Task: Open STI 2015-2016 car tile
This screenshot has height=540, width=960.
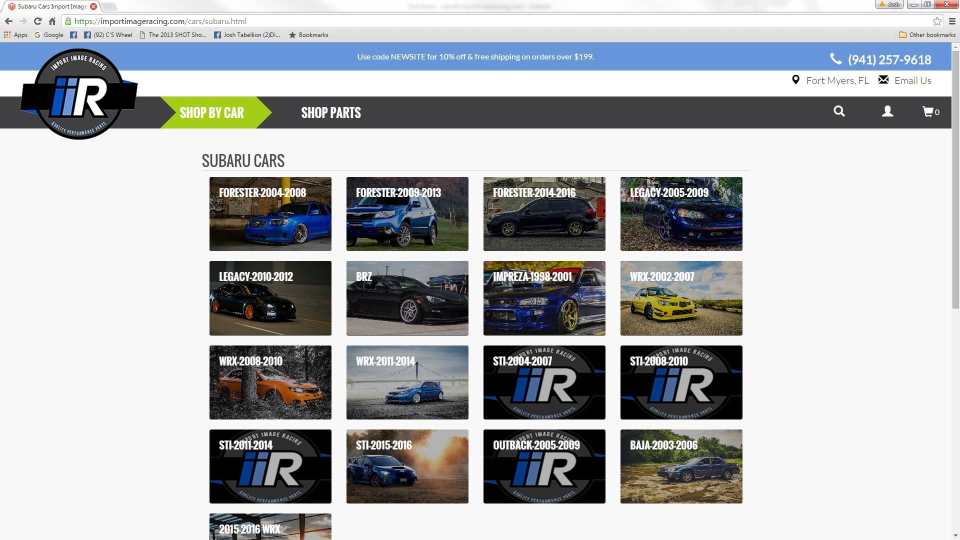Action: 407,466
